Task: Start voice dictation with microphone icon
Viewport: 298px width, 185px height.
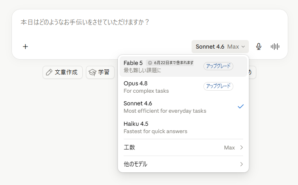Action: [258, 47]
